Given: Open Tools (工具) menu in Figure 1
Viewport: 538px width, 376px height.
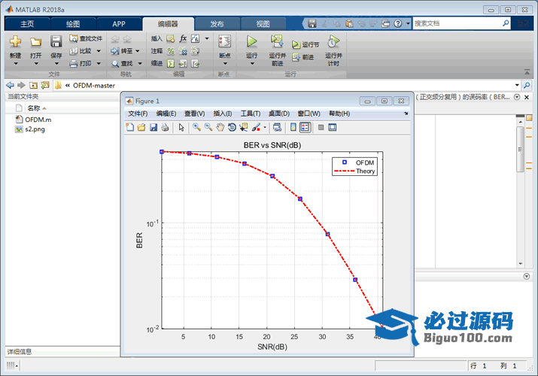Looking at the screenshot, I should click(250, 114).
